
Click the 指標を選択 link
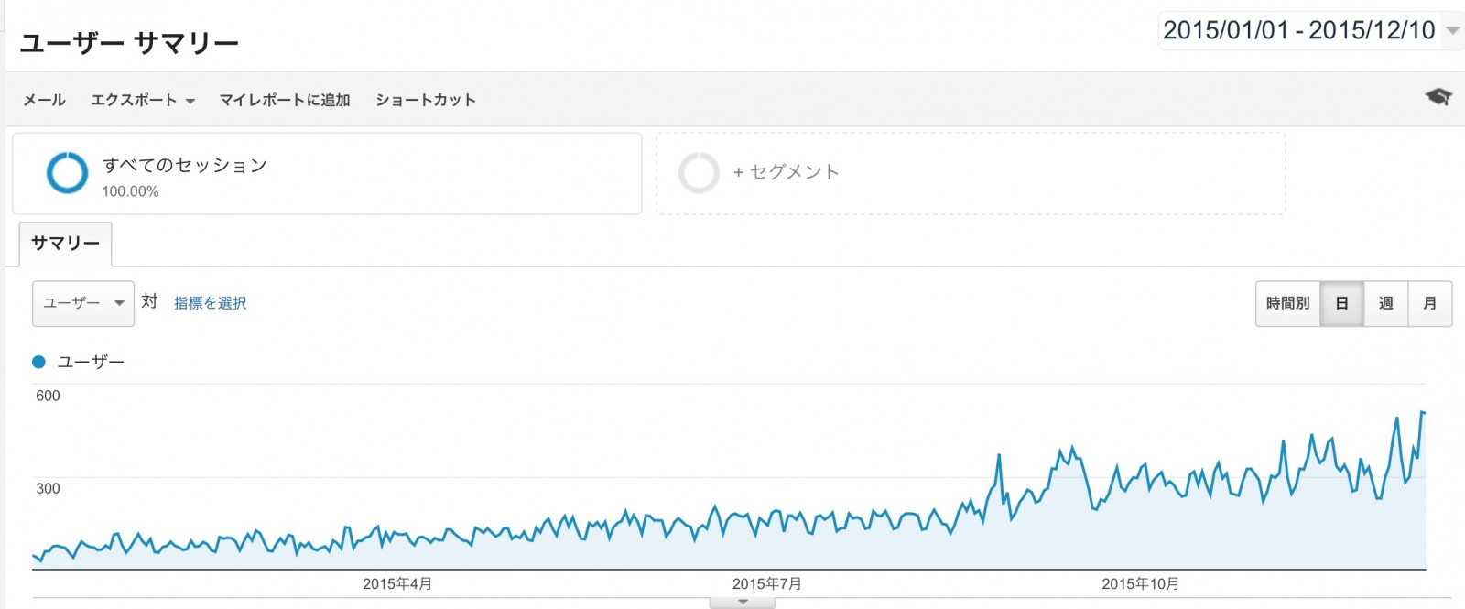click(211, 303)
